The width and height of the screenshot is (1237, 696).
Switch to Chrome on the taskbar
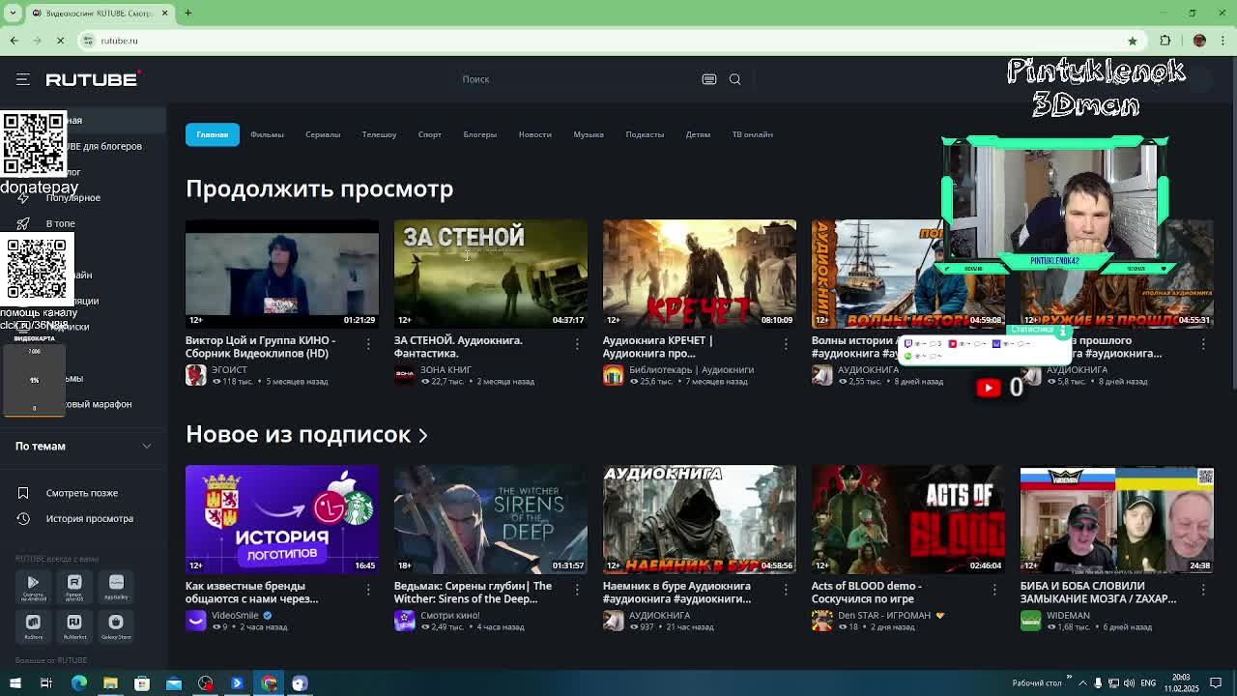coord(269,683)
